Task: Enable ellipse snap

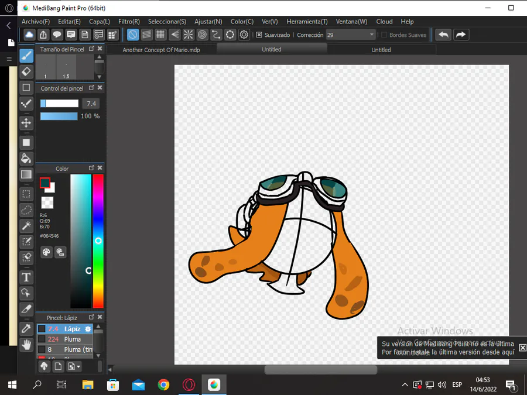Action: coord(230,35)
